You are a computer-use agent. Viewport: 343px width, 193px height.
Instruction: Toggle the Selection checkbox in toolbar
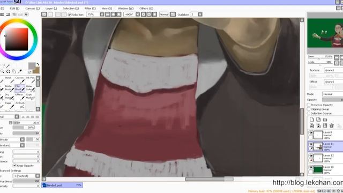(x=70, y=14)
